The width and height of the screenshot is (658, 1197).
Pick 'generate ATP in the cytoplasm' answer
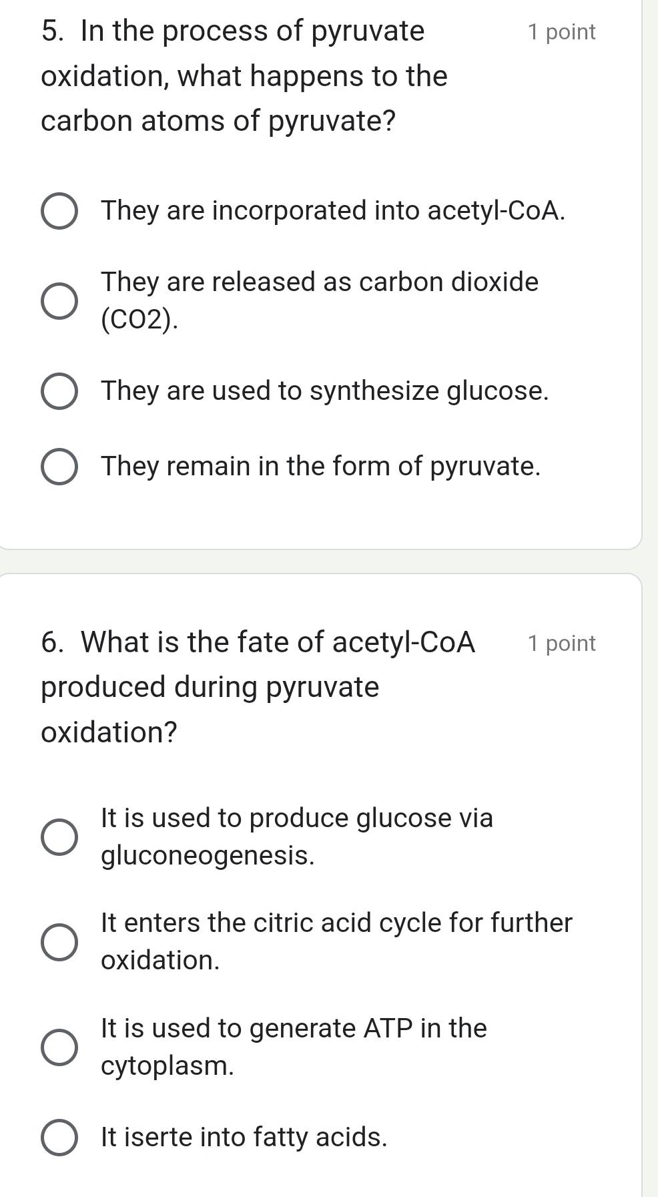(59, 1047)
